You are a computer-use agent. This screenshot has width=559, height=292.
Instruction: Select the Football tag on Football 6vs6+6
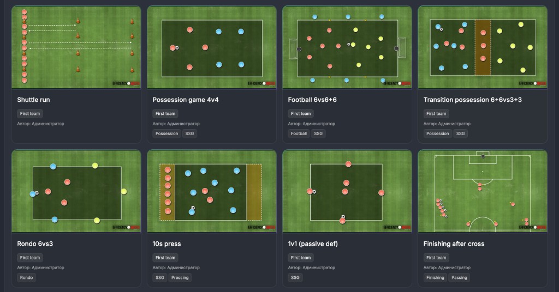coord(299,133)
